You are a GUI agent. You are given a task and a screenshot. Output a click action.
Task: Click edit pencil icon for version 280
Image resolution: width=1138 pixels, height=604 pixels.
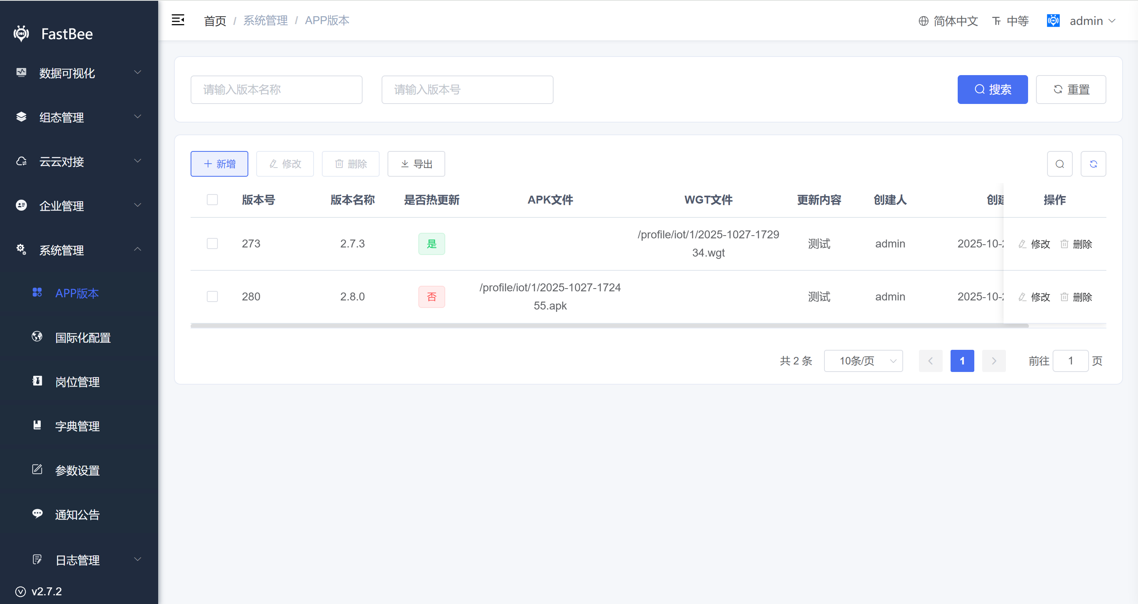coord(1022,297)
